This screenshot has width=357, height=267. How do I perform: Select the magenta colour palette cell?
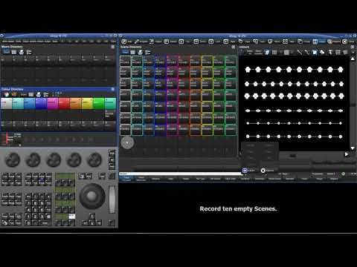point(53,103)
